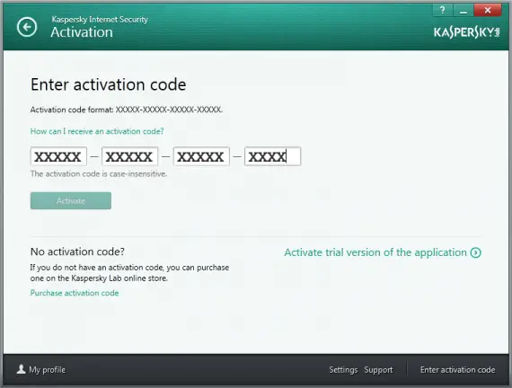Click the Kaspersky Internet Security title text

[x=100, y=20]
